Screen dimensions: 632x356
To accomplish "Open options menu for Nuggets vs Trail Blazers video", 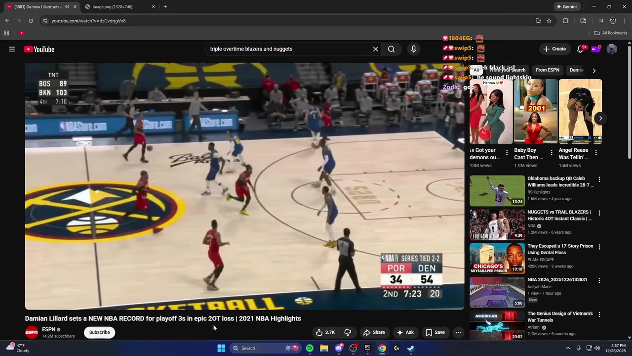I will [x=599, y=213].
